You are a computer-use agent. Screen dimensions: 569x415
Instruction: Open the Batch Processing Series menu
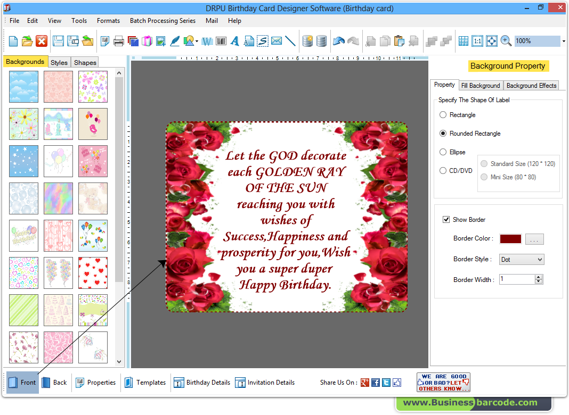point(162,21)
